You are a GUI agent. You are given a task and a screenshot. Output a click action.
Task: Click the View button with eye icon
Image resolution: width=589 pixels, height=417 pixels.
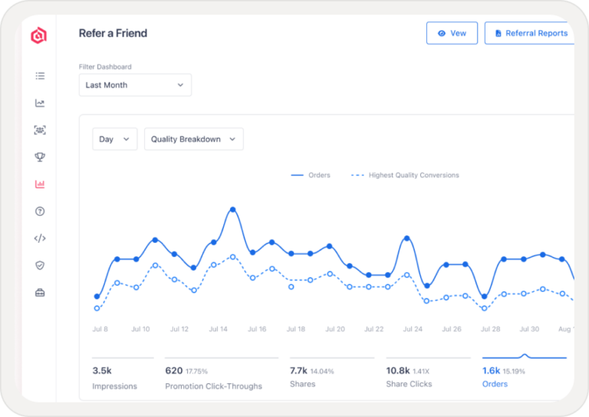452,34
